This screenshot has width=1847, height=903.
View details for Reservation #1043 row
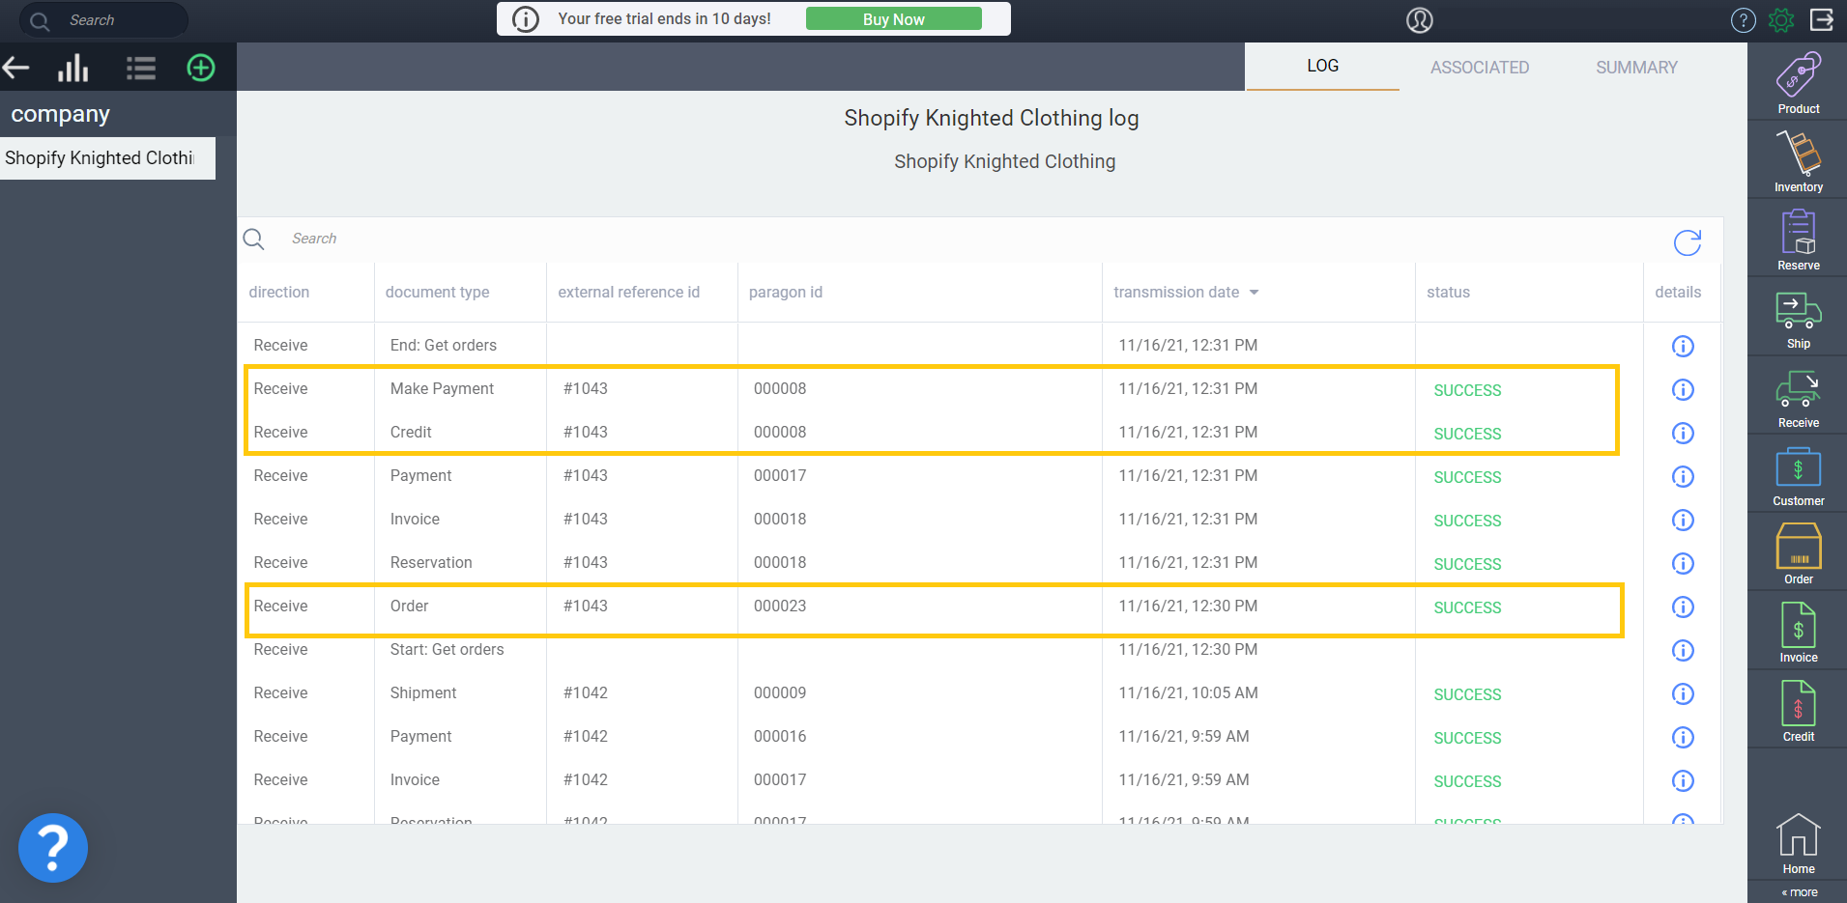click(1683, 563)
